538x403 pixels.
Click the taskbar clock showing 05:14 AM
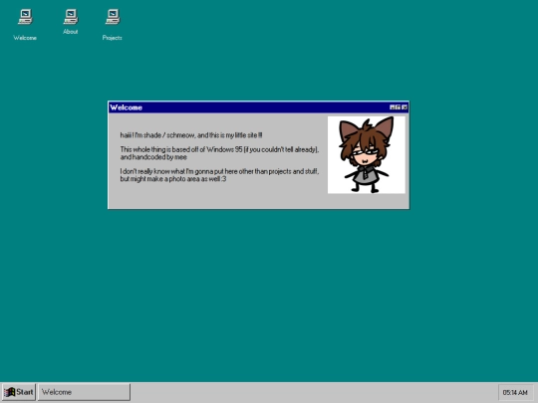pos(515,392)
